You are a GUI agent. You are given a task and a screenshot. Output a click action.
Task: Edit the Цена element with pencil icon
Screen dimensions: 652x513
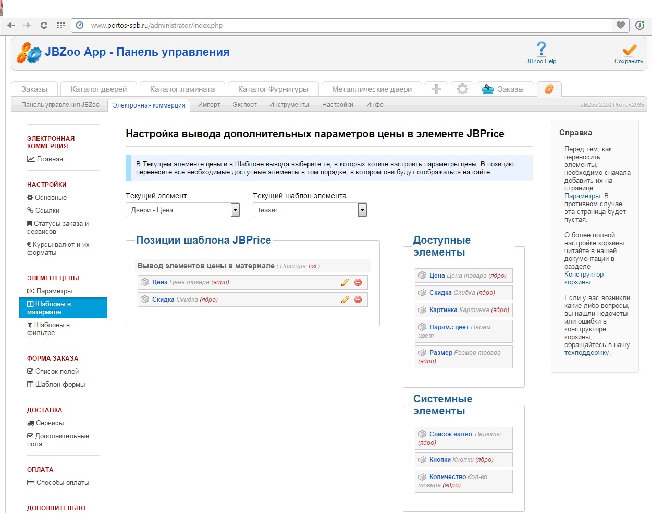345,282
